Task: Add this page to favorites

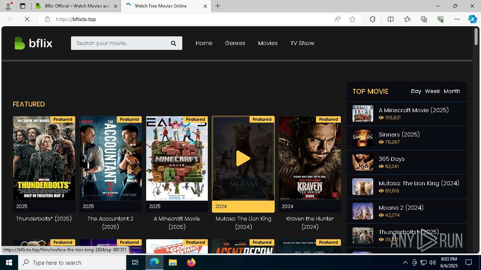Action: (352, 19)
